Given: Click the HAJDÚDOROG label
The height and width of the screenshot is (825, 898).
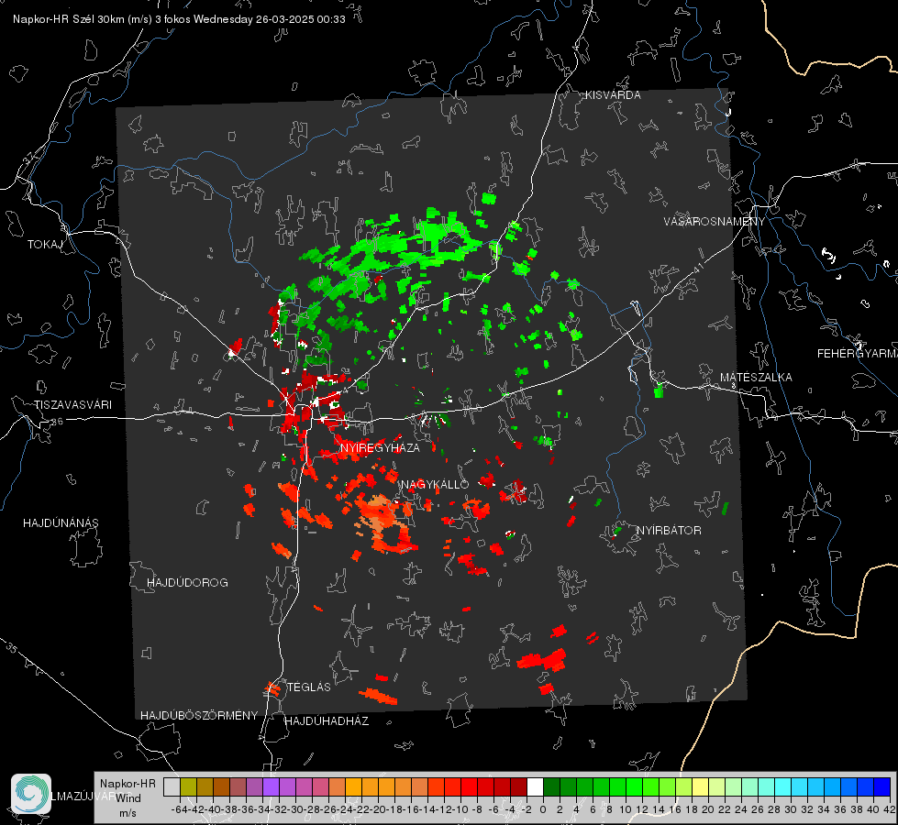Looking at the screenshot, I should (187, 583).
